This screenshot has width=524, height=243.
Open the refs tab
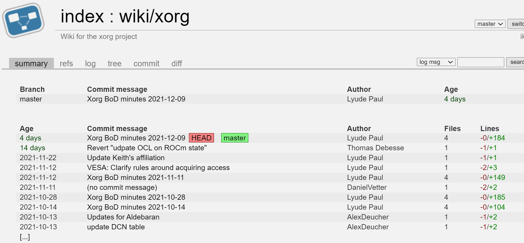click(x=66, y=64)
